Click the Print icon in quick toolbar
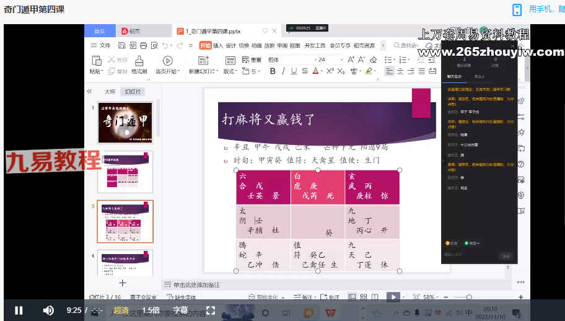 (x=143, y=45)
